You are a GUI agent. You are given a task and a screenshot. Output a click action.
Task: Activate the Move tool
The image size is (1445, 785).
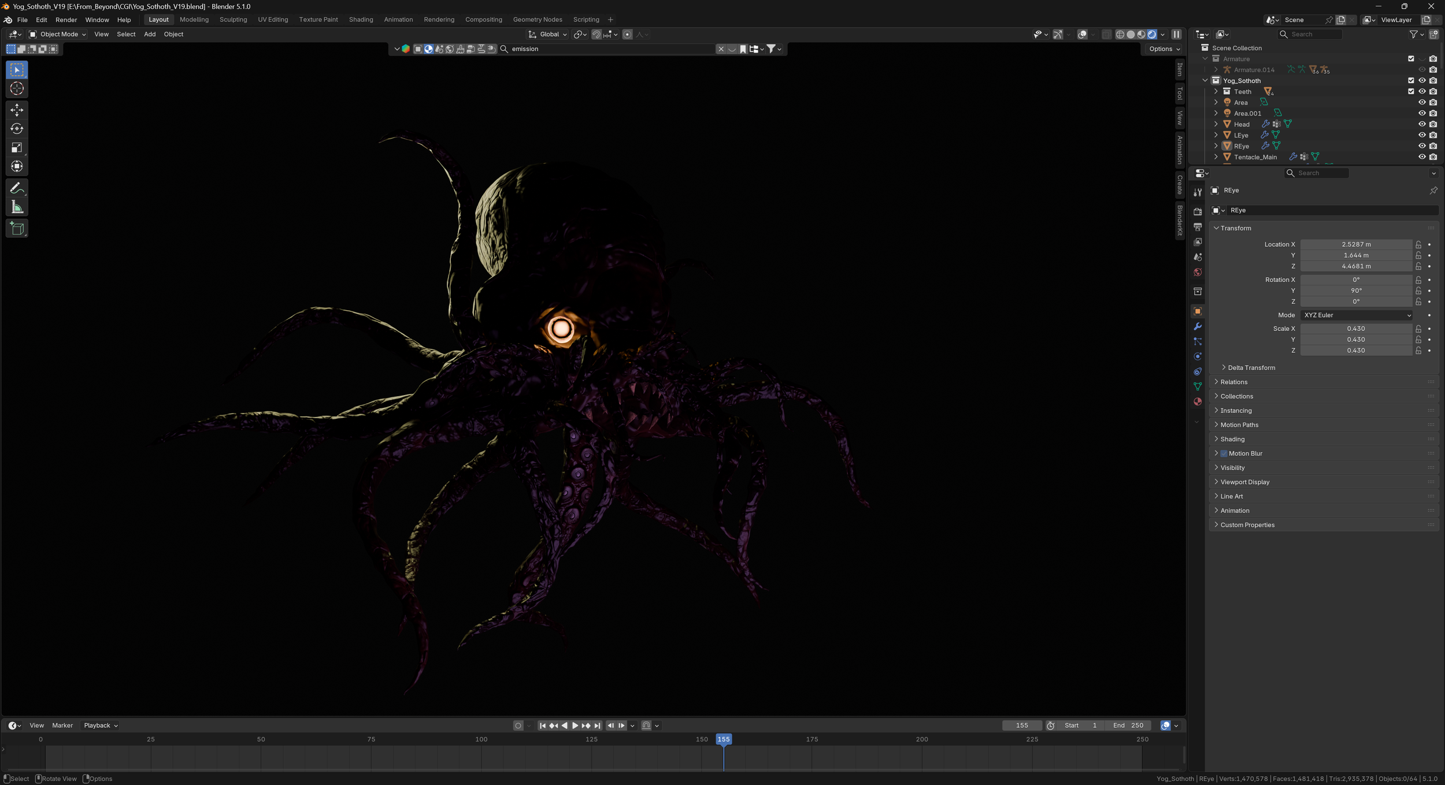coord(17,110)
